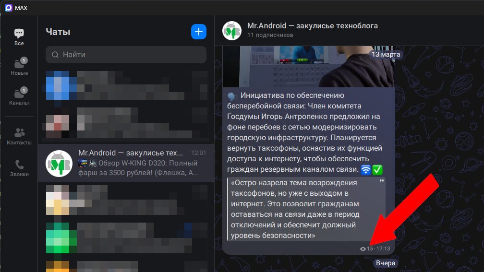Click the green checkmark emoji in post
The width and height of the screenshot is (484, 272).
coord(377,170)
